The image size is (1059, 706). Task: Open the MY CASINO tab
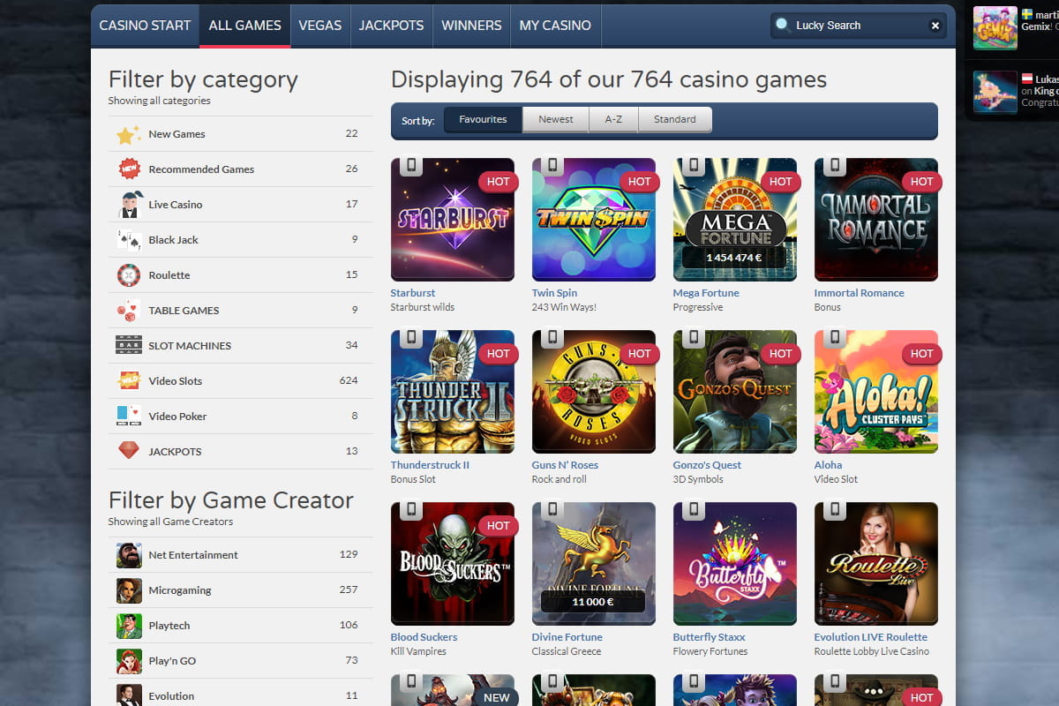555,26
